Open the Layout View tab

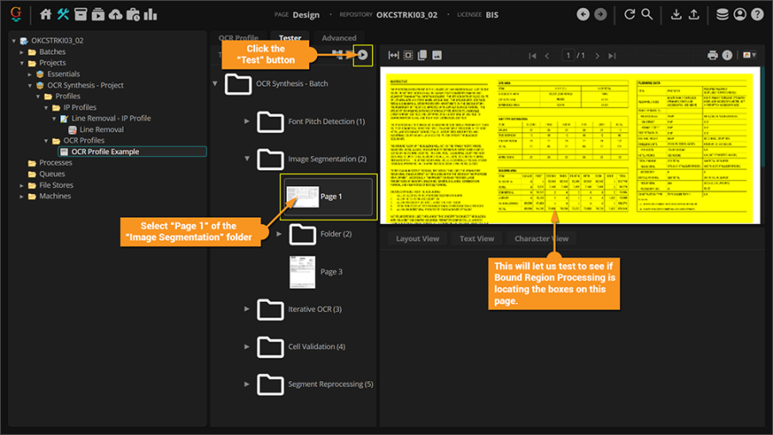[x=417, y=239]
